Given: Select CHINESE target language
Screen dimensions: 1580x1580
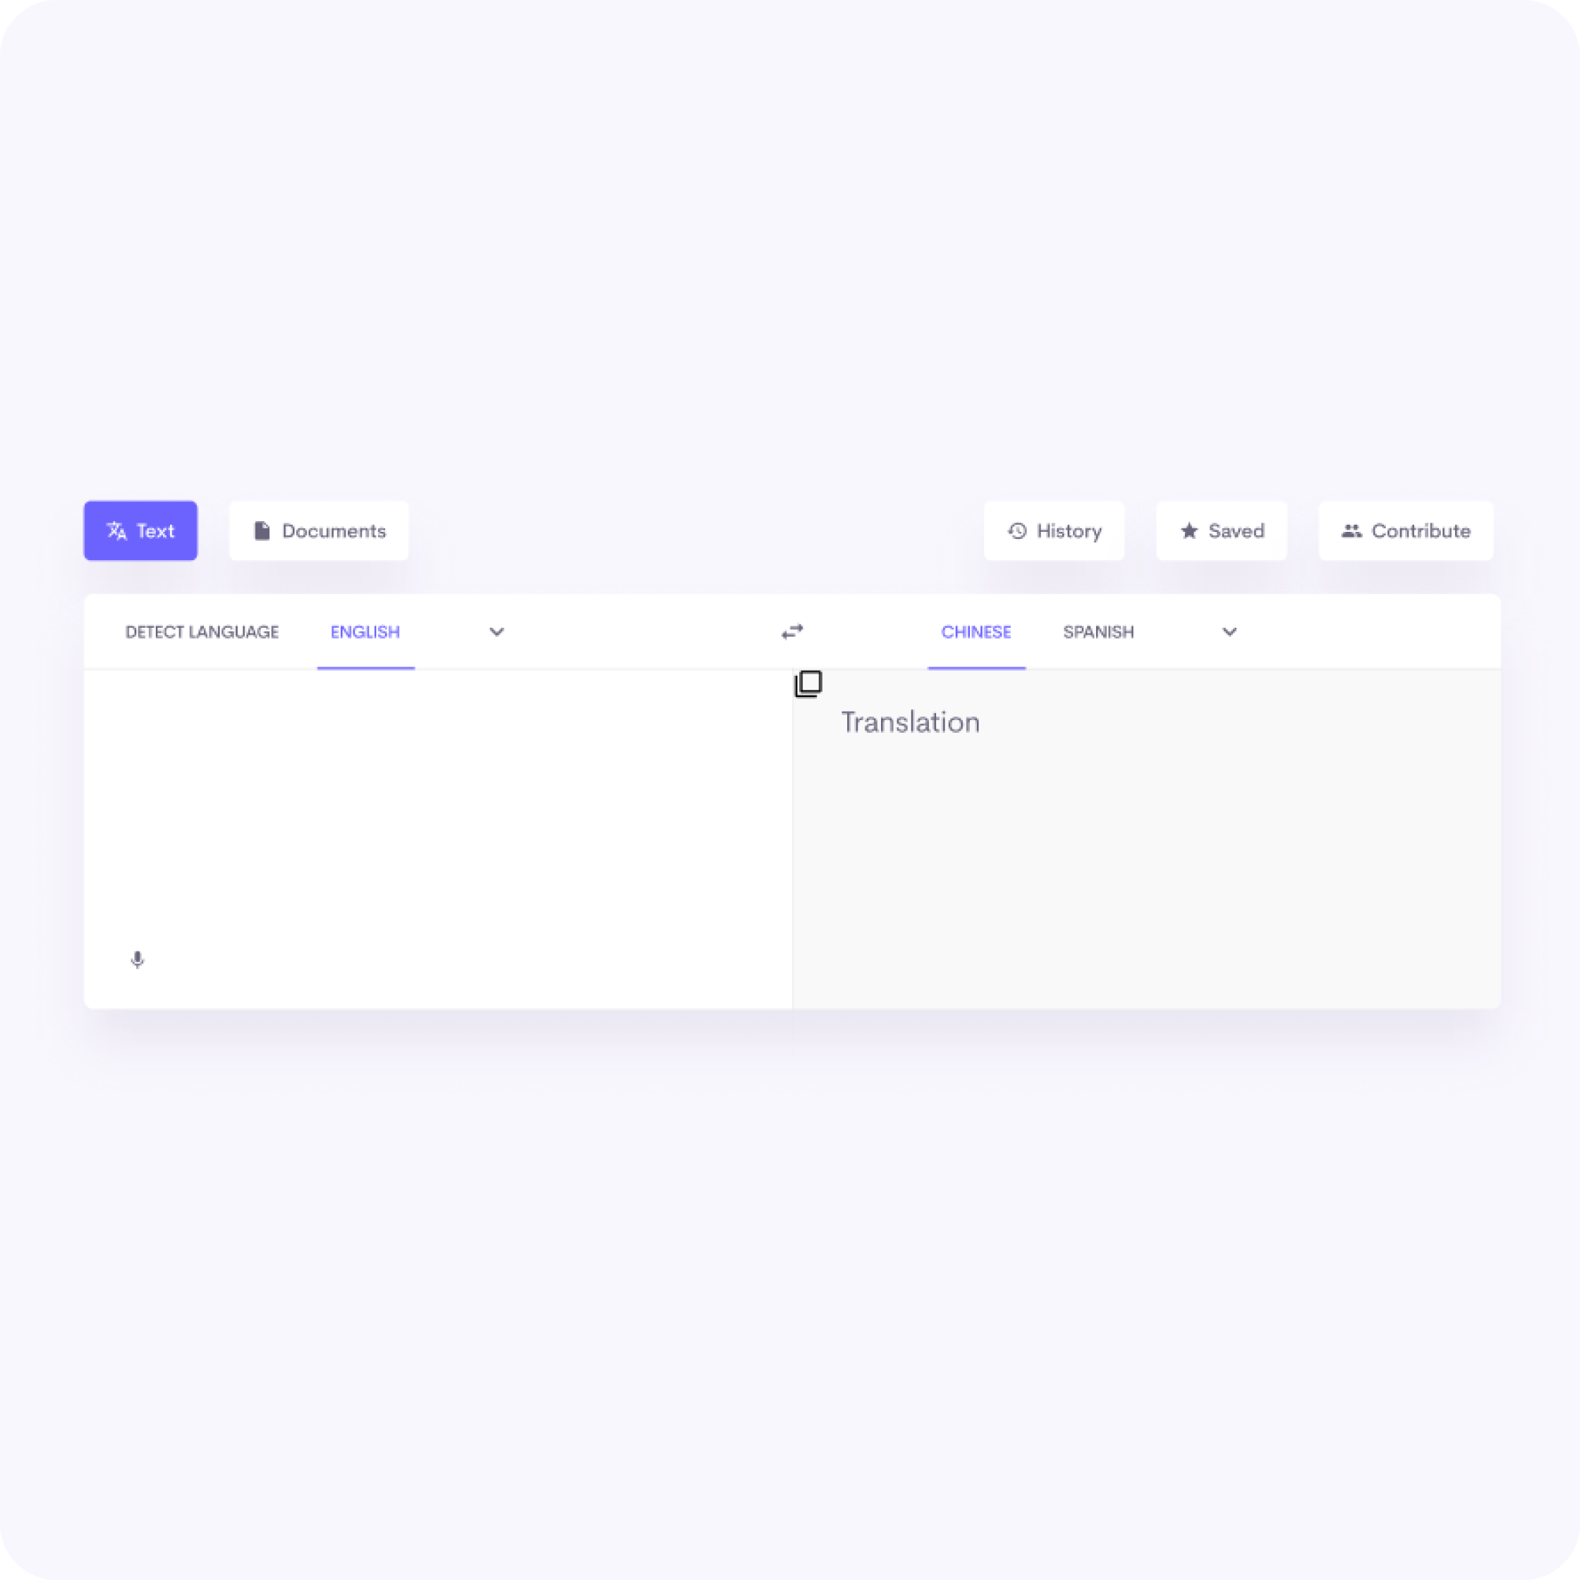Looking at the screenshot, I should (977, 631).
